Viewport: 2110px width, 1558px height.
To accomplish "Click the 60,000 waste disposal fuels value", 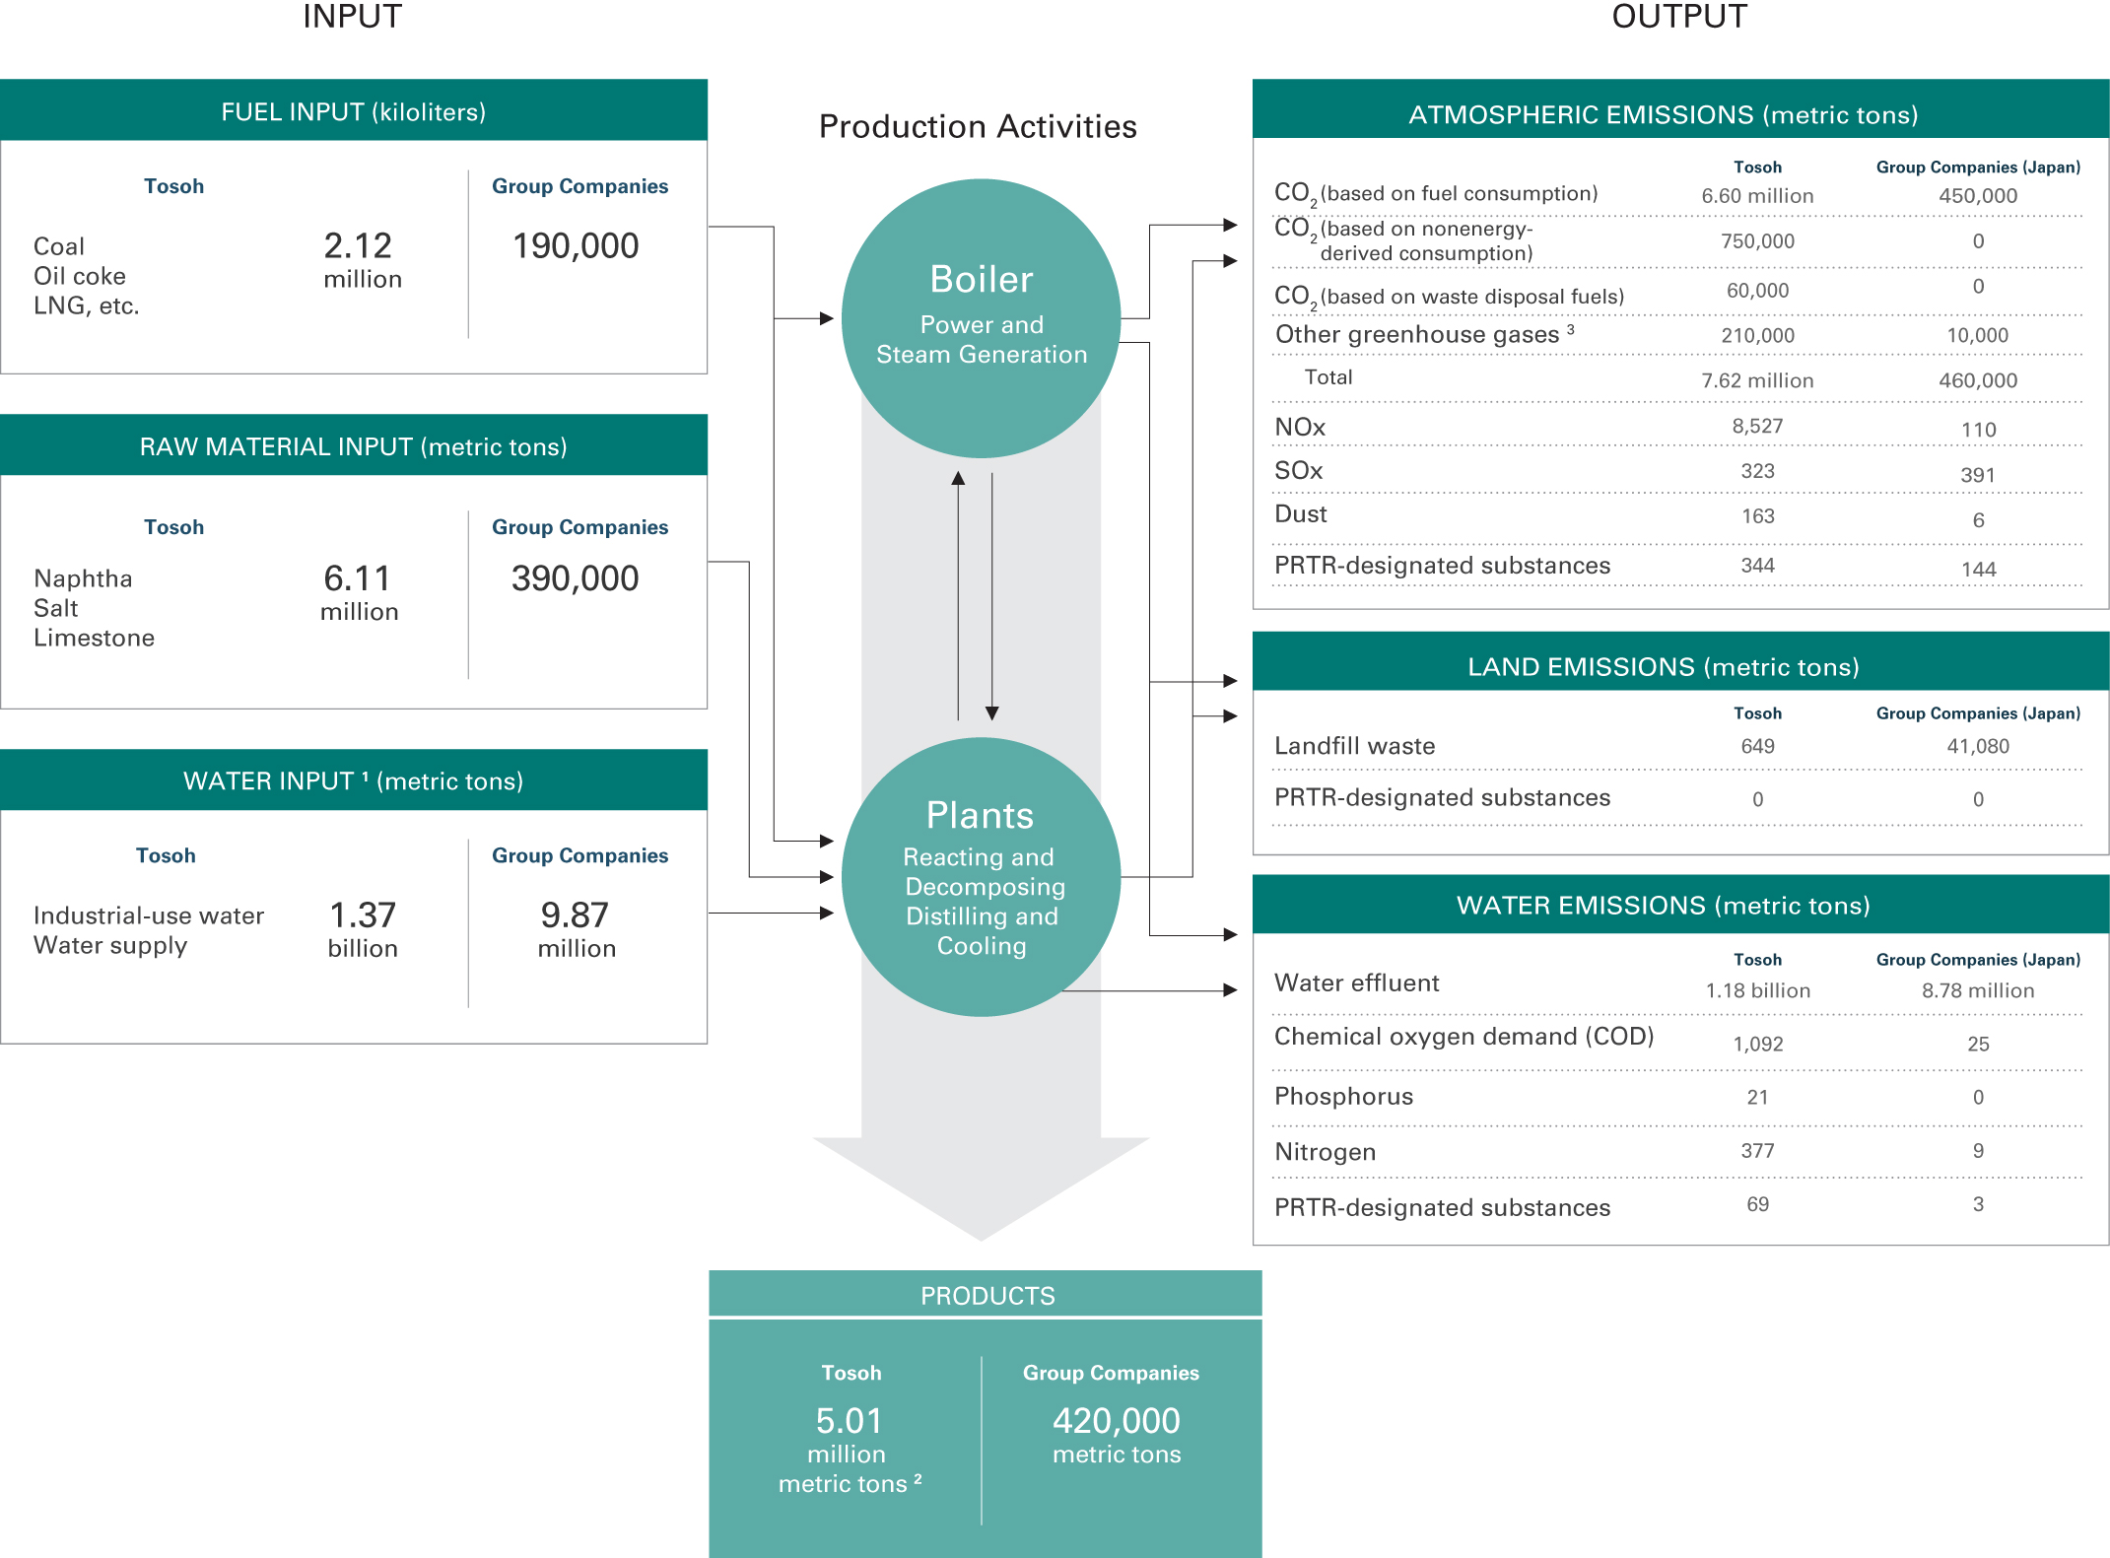I will 1757,290.
